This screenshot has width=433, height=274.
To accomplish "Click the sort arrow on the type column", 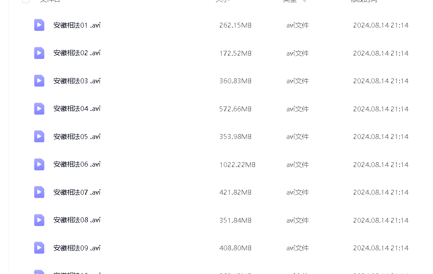I will pyautogui.click(x=305, y=1).
